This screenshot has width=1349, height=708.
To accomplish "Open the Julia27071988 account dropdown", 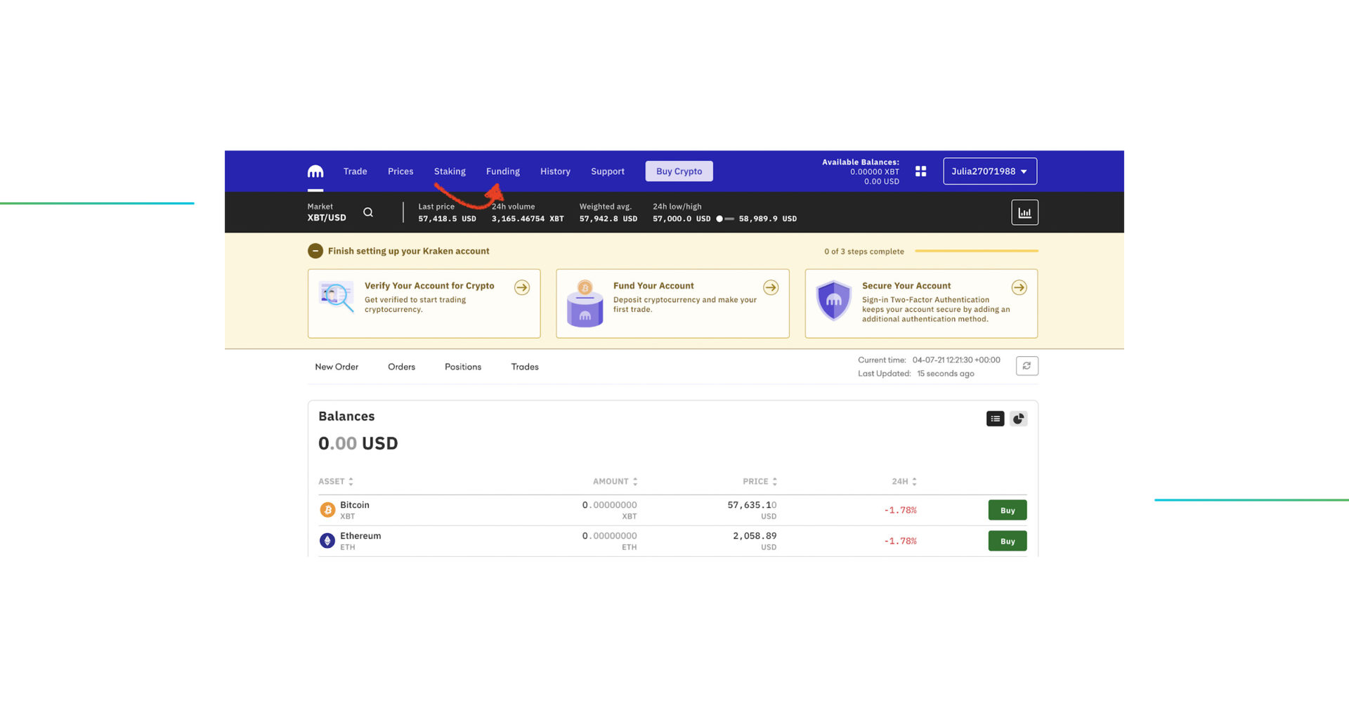I will click(989, 171).
